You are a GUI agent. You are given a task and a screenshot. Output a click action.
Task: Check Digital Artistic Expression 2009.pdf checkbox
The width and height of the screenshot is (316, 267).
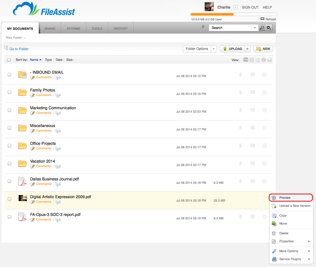pos(9,199)
